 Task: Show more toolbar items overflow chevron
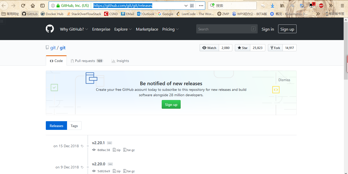pos(331,6)
